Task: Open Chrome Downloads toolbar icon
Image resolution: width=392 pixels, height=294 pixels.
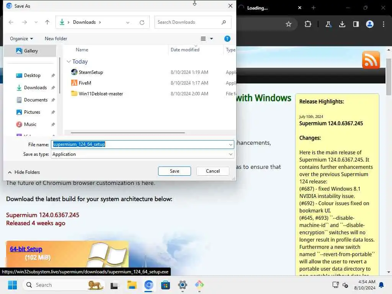Action: coord(342,24)
